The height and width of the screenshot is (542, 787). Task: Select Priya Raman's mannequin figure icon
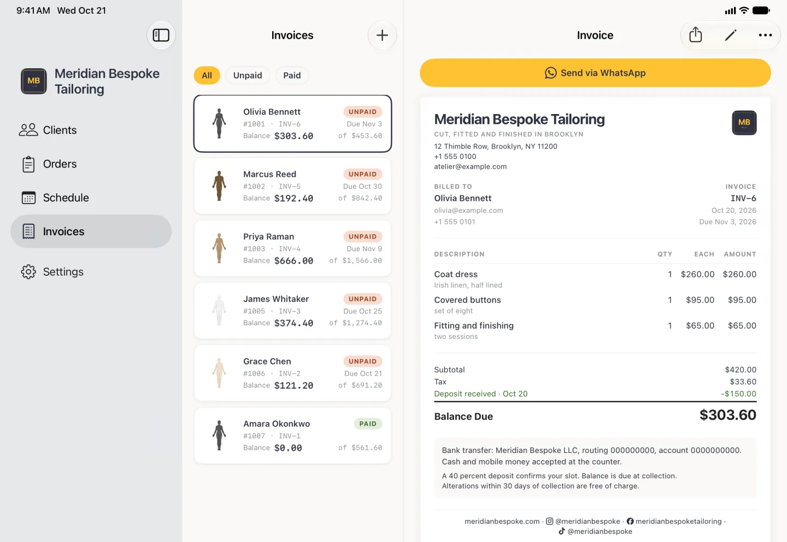220,248
